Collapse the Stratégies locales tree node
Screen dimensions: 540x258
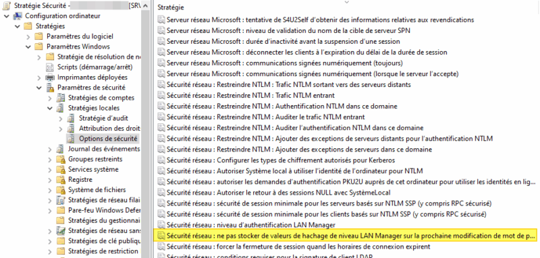pyautogui.click(x=50, y=108)
